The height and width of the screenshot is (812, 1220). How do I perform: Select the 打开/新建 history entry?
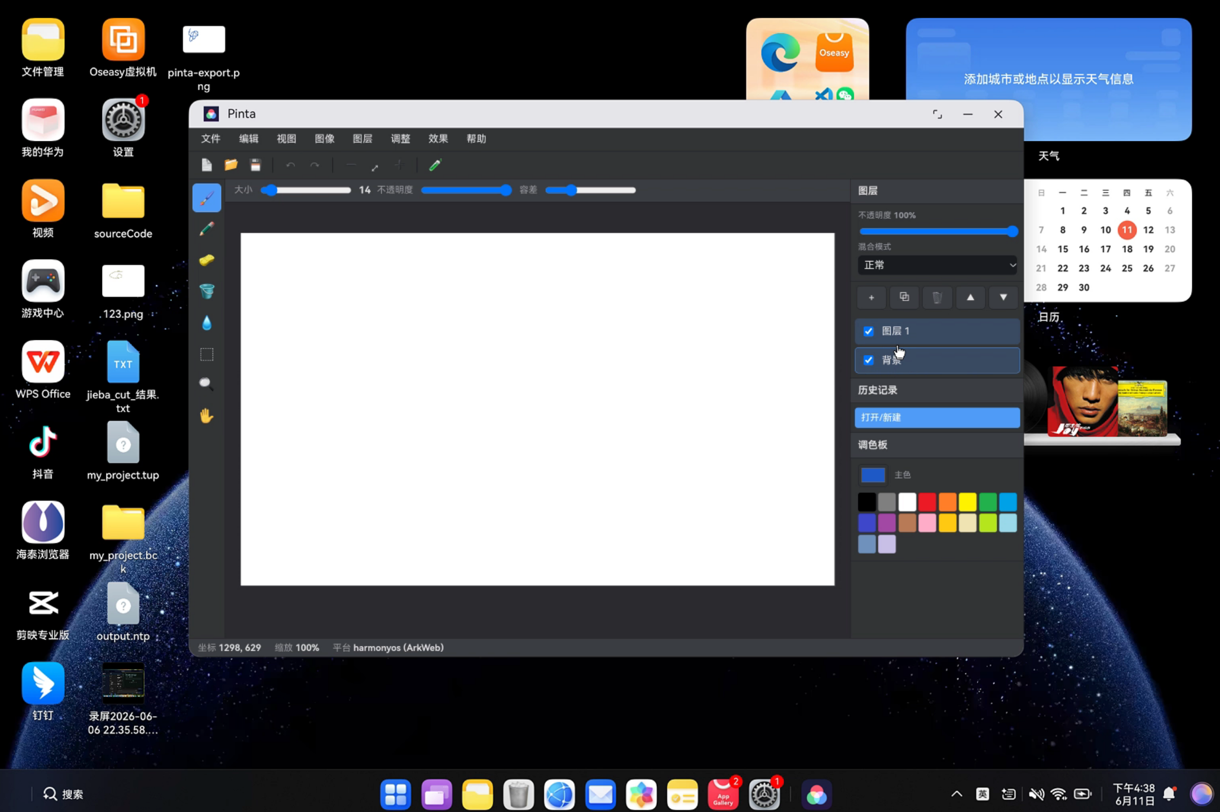pyautogui.click(x=937, y=417)
